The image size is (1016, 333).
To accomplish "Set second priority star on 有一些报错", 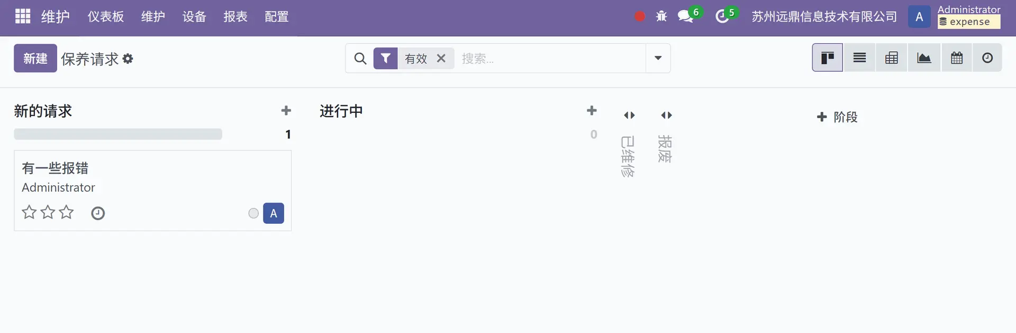I will [x=48, y=212].
